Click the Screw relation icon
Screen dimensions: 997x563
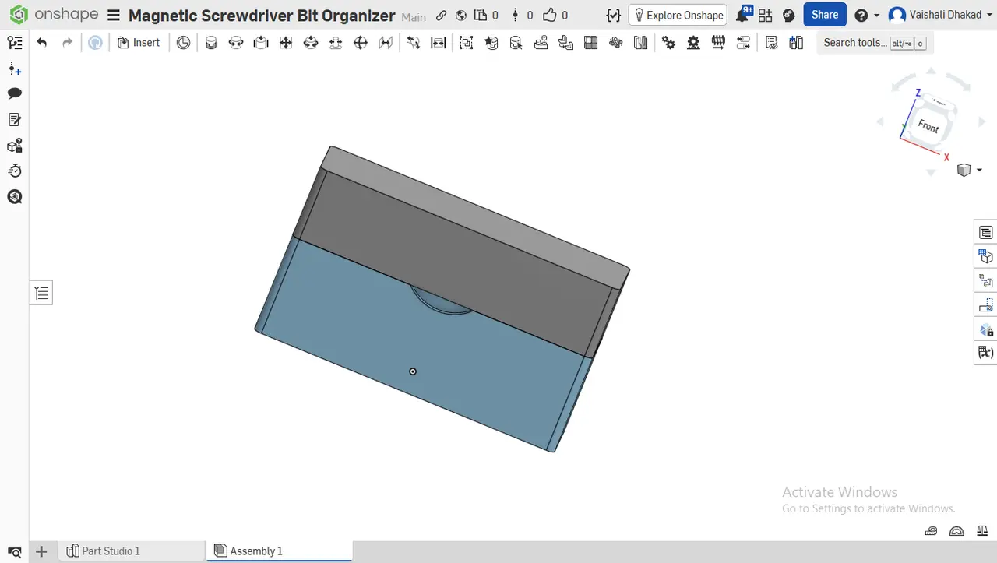(718, 43)
